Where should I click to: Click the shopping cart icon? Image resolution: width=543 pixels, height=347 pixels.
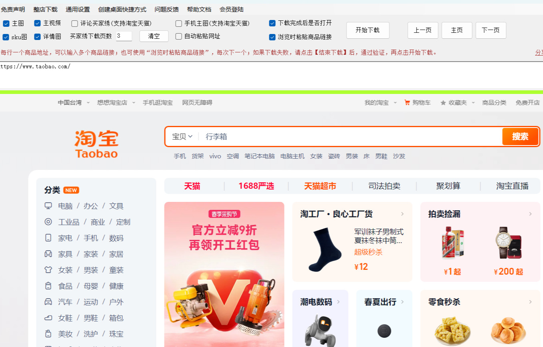407,103
